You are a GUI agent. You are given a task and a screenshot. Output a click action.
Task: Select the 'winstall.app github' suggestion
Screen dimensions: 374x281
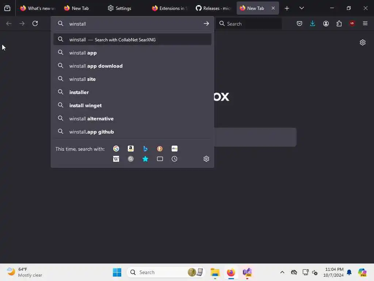point(132,132)
